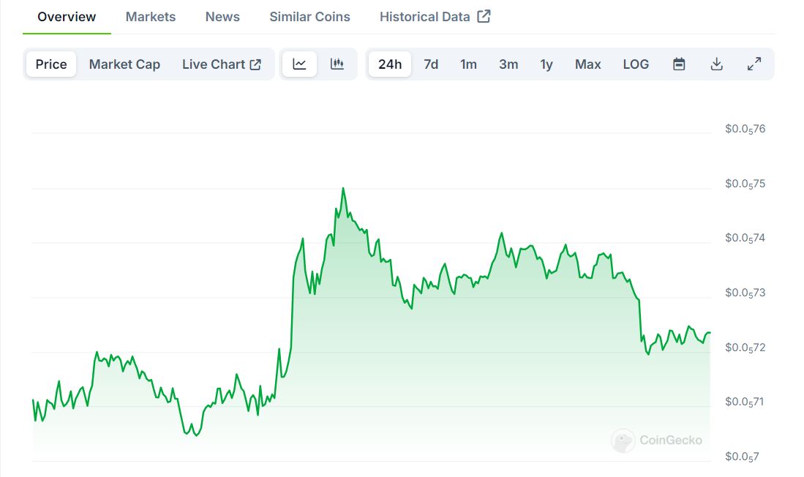Toggle LOG scale on chart
The height and width of the screenshot is (477, 804).
[x=636, y=64]
